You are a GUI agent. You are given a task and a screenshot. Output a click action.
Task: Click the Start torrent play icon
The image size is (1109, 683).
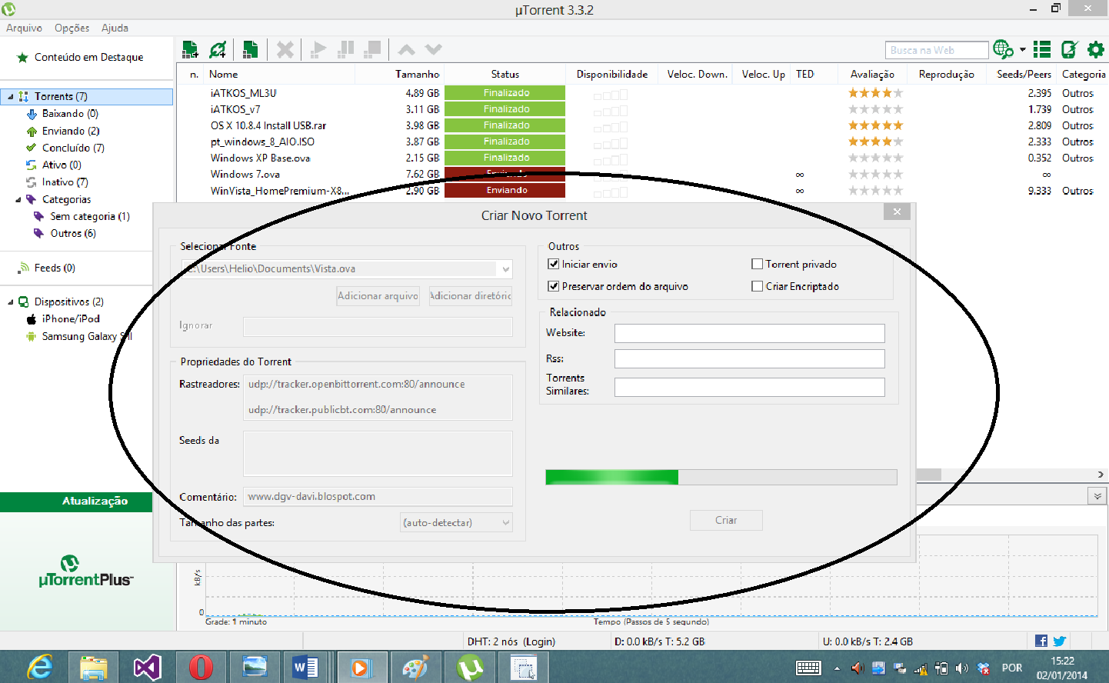pyautogui.click(x=318, y=50)
